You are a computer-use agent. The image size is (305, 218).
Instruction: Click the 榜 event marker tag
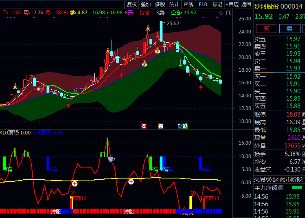click(x=161, y=126)
